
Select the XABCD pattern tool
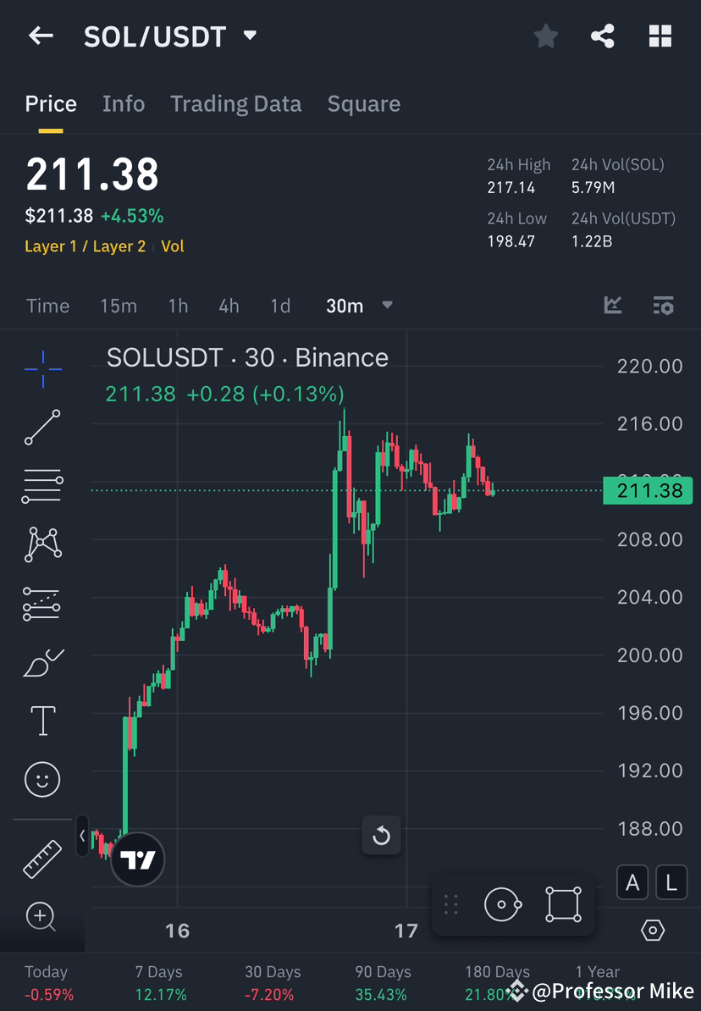42,544
